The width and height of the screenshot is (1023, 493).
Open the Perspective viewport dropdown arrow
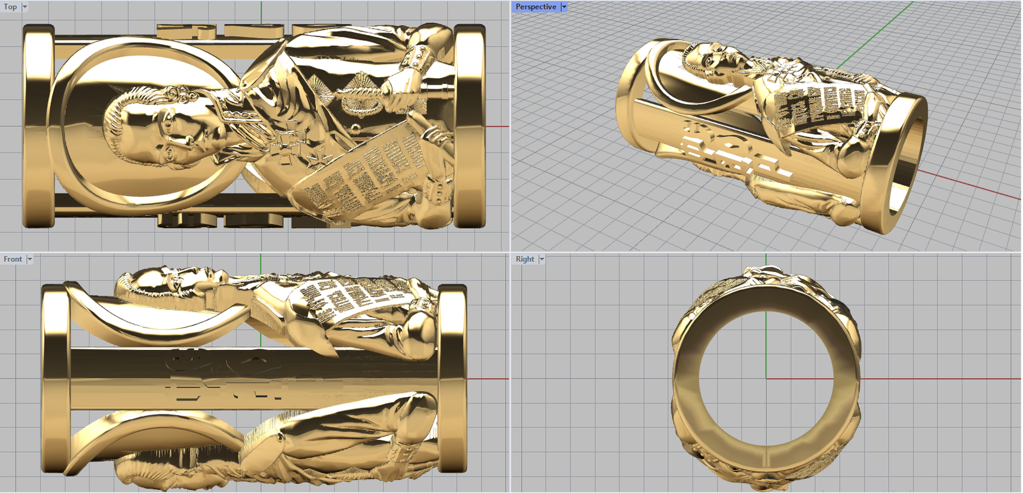(564, 7)
